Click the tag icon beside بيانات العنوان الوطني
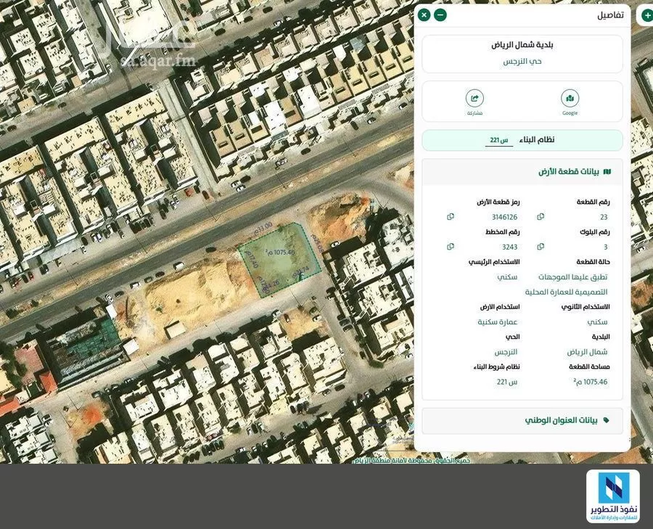Image resolution: width=653 pixels, height=529 pixels. pos(607,419)
